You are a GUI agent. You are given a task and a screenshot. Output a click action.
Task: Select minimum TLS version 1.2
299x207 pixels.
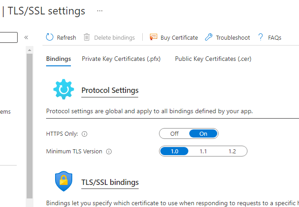232,152
